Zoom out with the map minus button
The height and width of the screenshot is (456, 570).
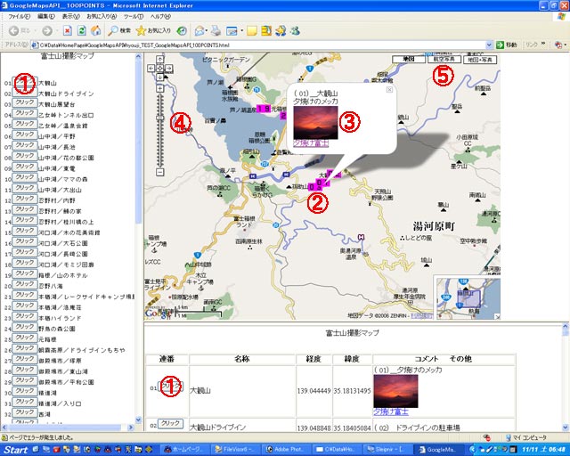click(x=160, y=172)
